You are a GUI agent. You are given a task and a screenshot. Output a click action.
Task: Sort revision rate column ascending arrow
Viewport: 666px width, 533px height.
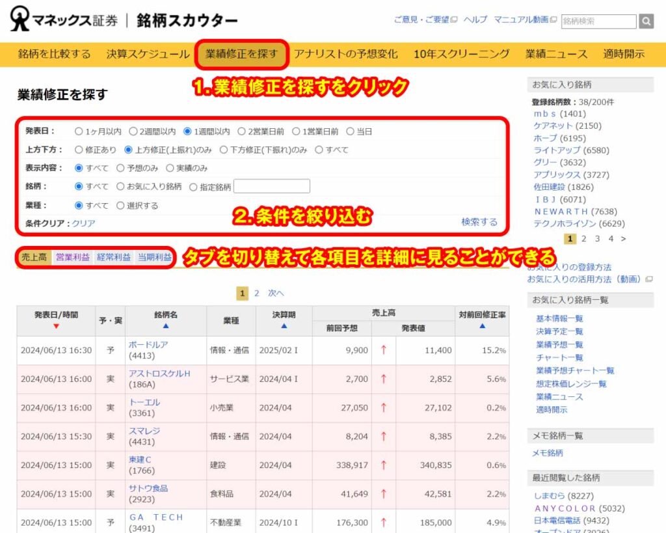point(482,325)
